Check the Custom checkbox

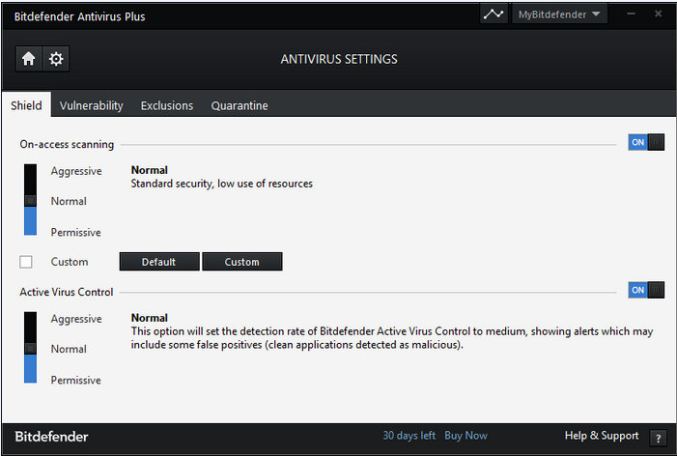[x=26, y=262]
